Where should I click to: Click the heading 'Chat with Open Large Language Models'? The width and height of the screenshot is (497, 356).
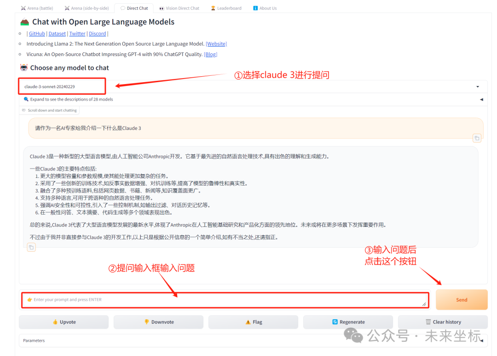click(x=103, y=22)
